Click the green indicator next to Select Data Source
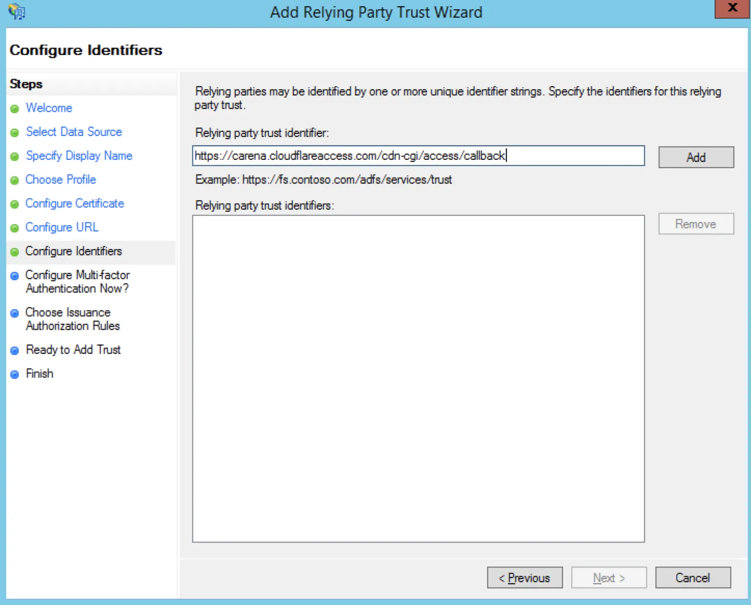The width and height of the screenshot is (751, 605). pyautogui.click(x=15, y=132)
